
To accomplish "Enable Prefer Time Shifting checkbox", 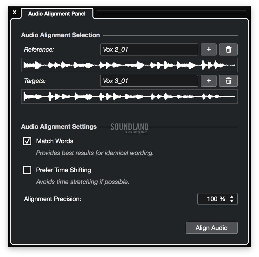I will [27, 170].
